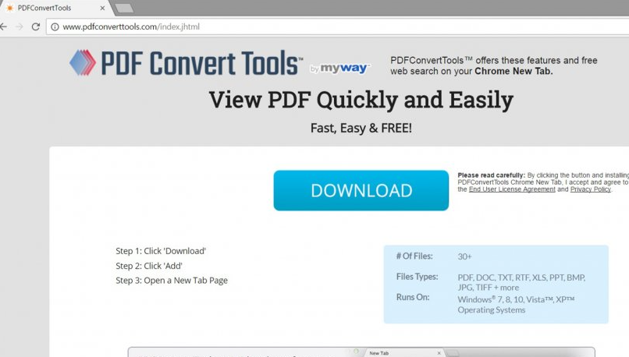Click the browser forward arrow
Image resolution: width=629 pixels, height=357 pixels.
click(20, 27)
